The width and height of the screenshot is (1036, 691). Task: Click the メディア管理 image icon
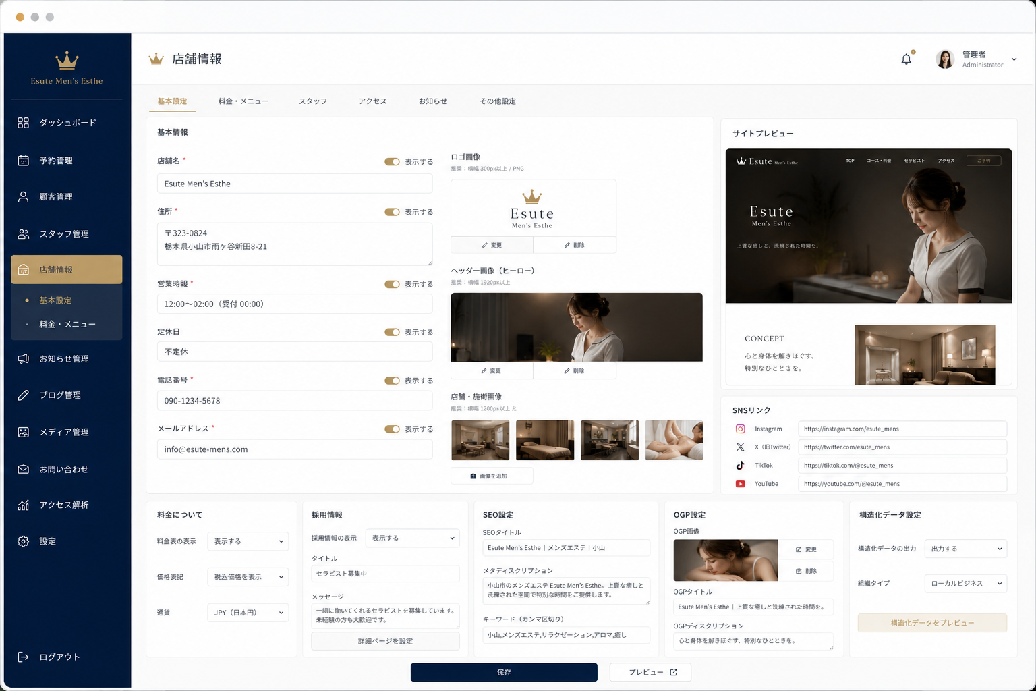pos(23,432)
